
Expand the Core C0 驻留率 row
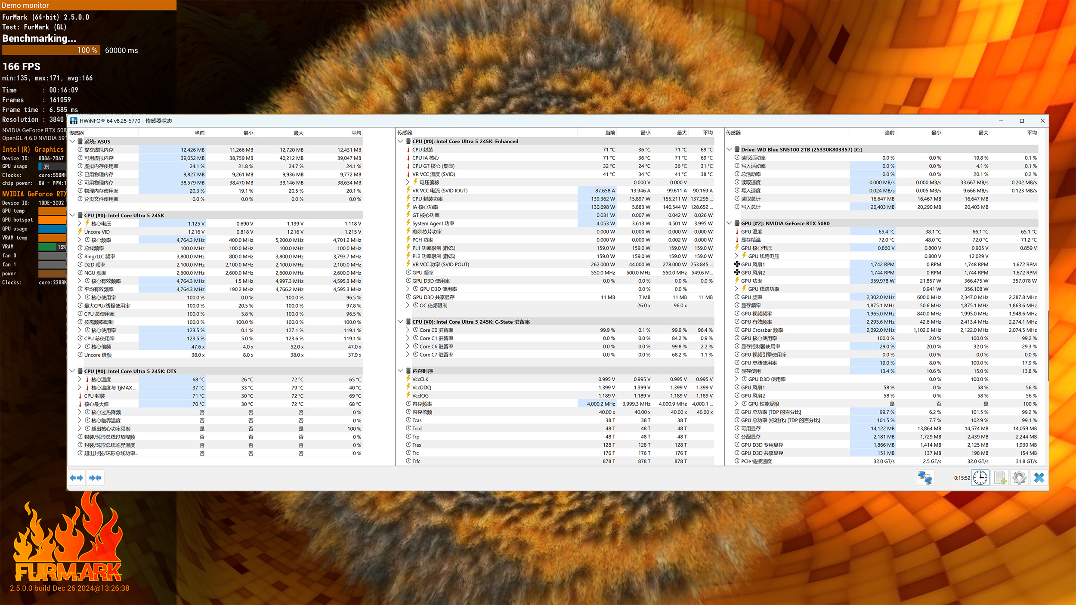[408, 330]
